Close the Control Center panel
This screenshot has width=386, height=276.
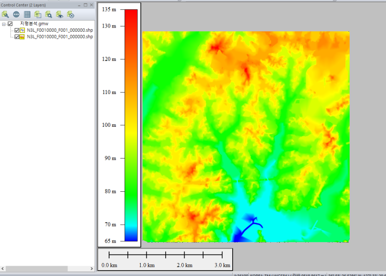click(91, 4)
